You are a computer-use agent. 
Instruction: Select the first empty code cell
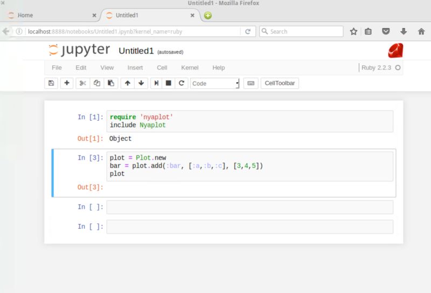pos(250,207)
